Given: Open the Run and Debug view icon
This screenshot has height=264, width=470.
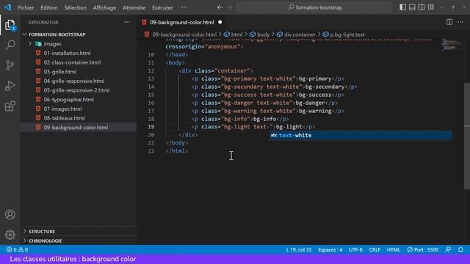Looking at the screenshot, I should tap(10, 86).
